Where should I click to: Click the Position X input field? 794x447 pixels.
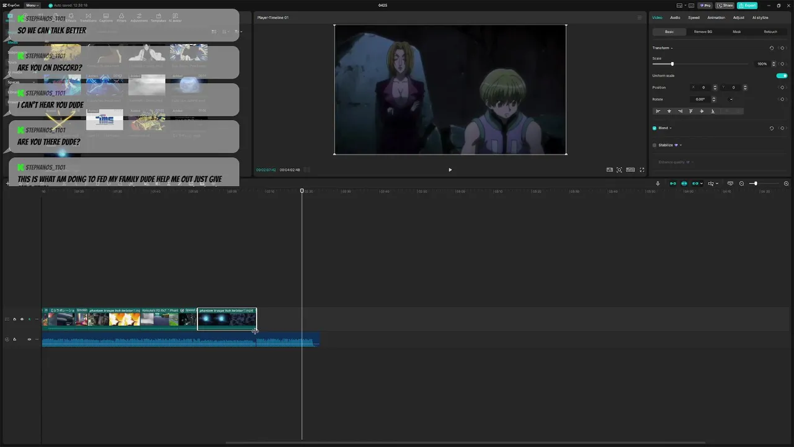click(x=705, y=88)
